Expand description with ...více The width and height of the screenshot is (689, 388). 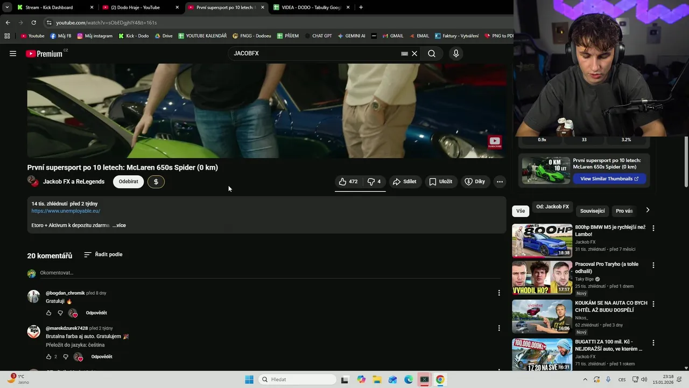119,225
